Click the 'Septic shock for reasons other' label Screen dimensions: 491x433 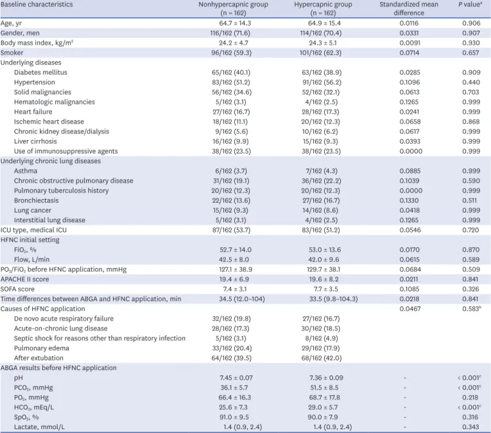coord(99,339)
